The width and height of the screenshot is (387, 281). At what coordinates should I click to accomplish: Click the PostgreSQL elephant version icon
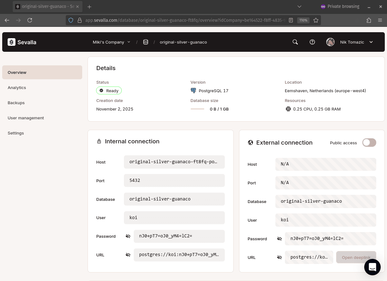click(193, 91)
